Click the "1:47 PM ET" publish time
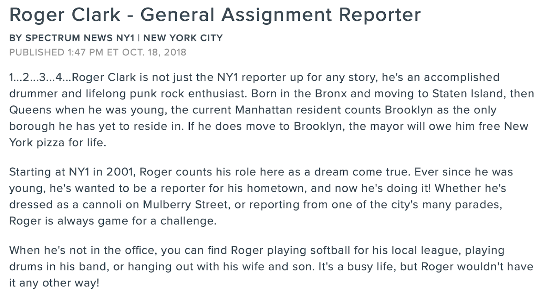The height and width of the screenshot is (297, 551). point(93,52)
